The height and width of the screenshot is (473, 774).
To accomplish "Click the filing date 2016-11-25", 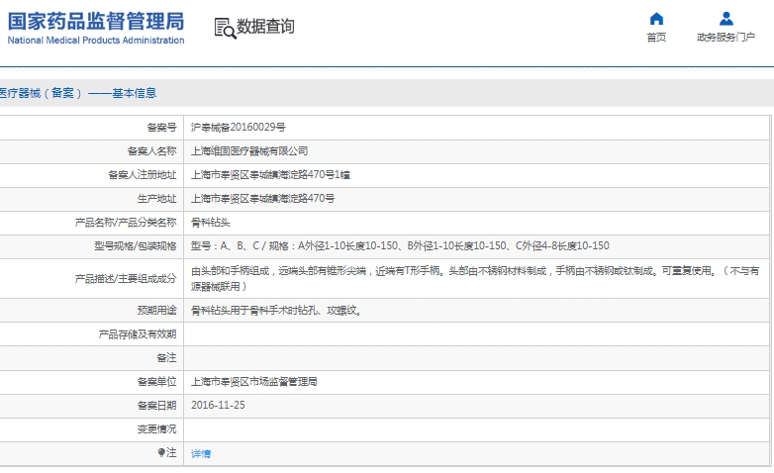I will (218, 406).
